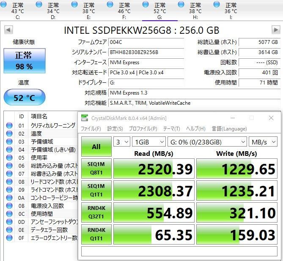283x261 pixels.
Task: Select drive I: status indicator
Action: (x=217, y=5)
